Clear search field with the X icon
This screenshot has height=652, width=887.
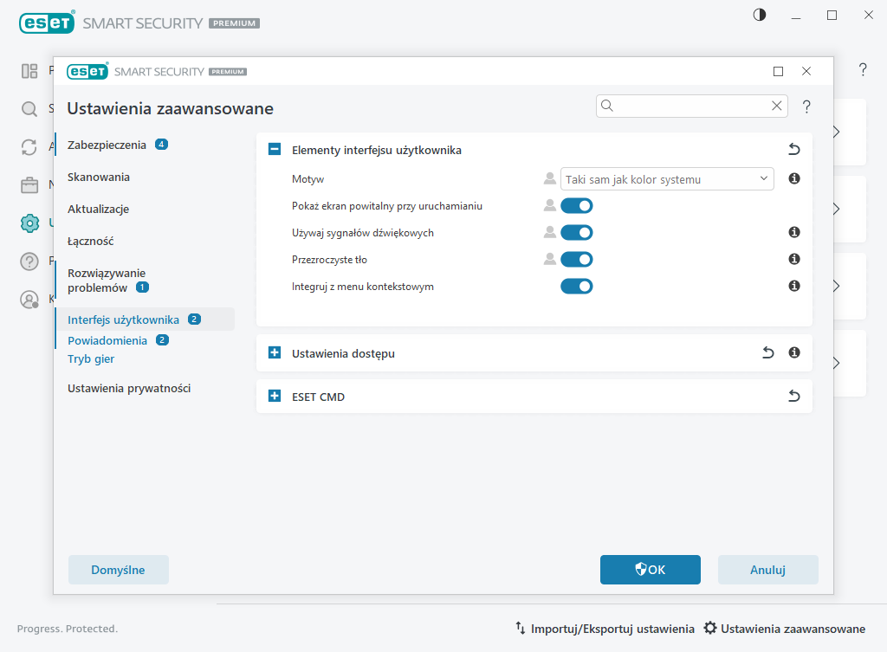click(x=777, y=106)
